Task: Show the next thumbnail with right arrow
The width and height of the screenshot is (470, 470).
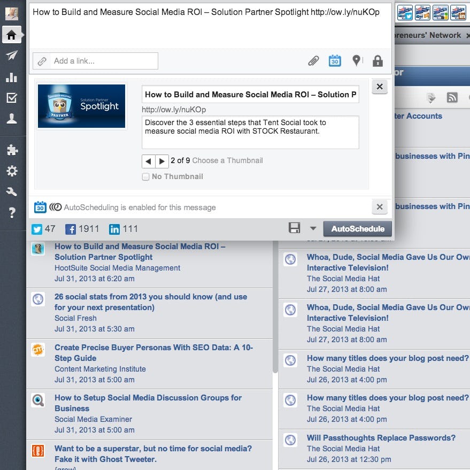Action: [x=161, y=161]
